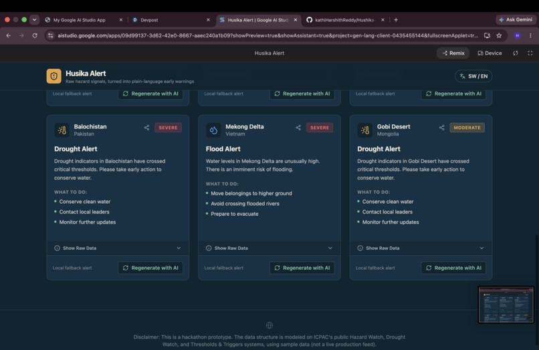Close the GitHub kathiHarshithReddy tab

pos(383,20)
